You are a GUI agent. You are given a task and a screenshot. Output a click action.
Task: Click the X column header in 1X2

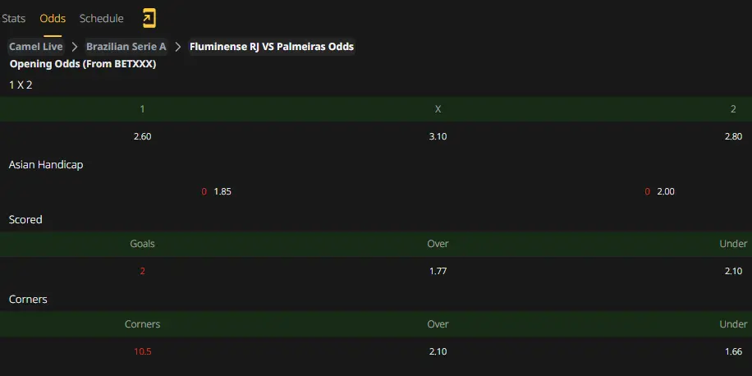click(438, 109)
